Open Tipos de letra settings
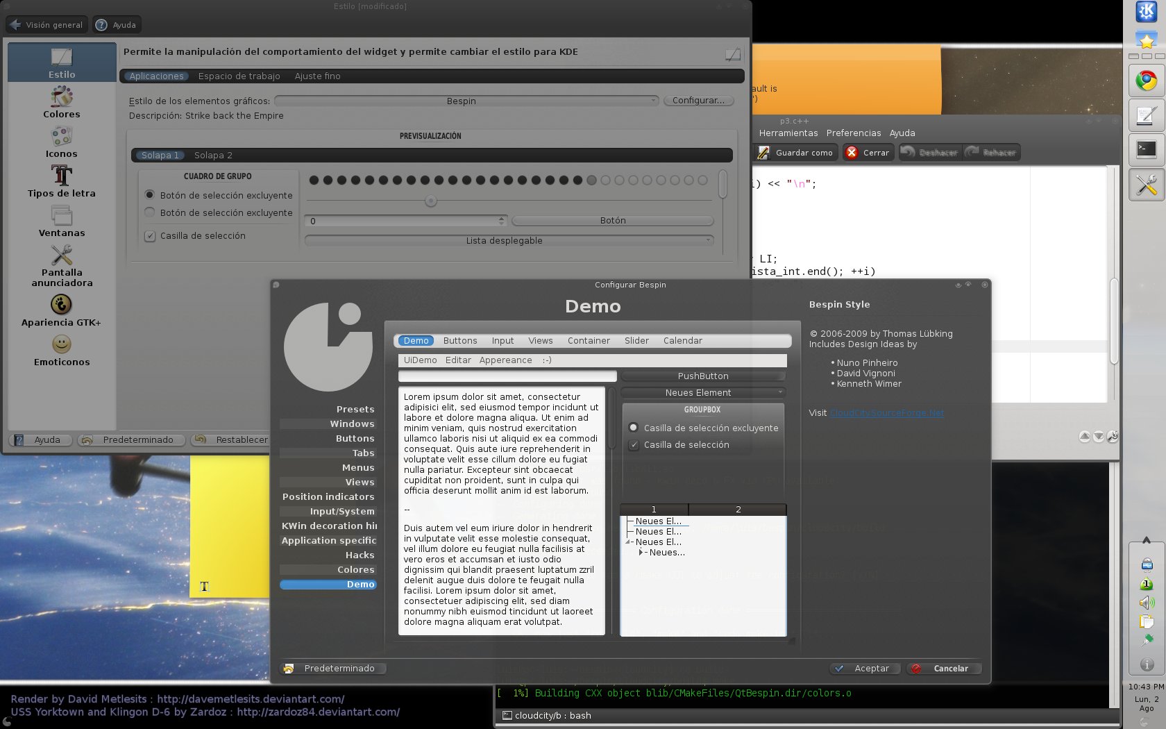This screenshot has width=1166, height=729. point(62,181)
